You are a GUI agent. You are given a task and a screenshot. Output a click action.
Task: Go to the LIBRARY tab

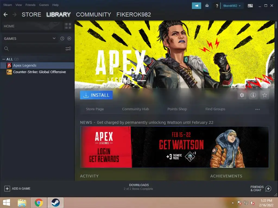(x=59, y=15)
